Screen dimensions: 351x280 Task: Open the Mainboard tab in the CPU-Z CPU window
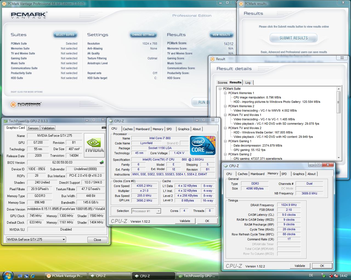click(143, 129)
